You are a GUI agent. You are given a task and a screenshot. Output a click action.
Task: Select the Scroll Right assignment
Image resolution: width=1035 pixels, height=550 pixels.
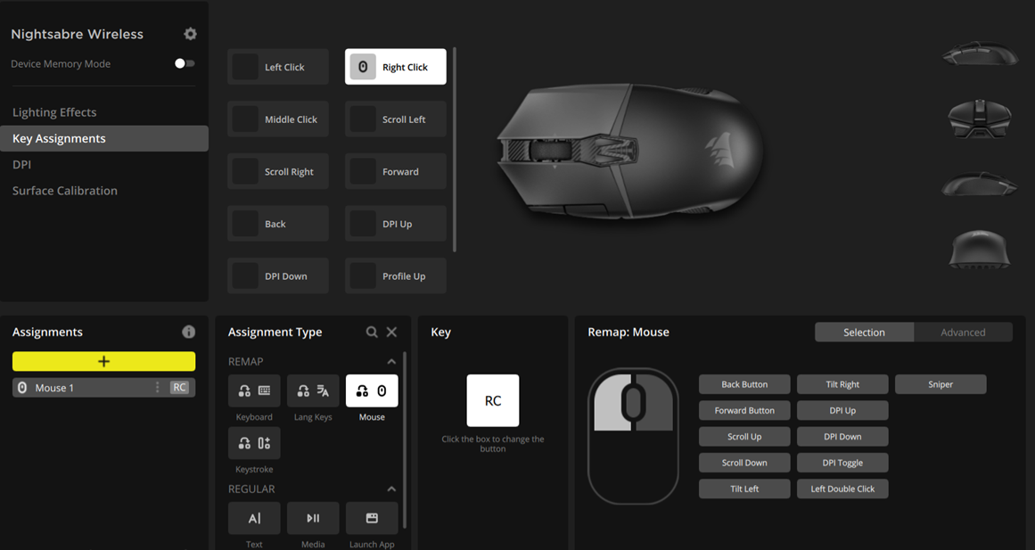point(278,171)
